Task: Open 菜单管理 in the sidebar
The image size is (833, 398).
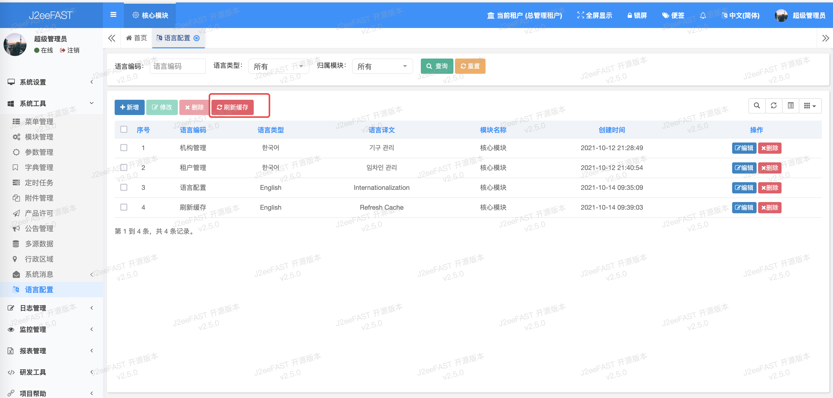Action: point(39,121)
